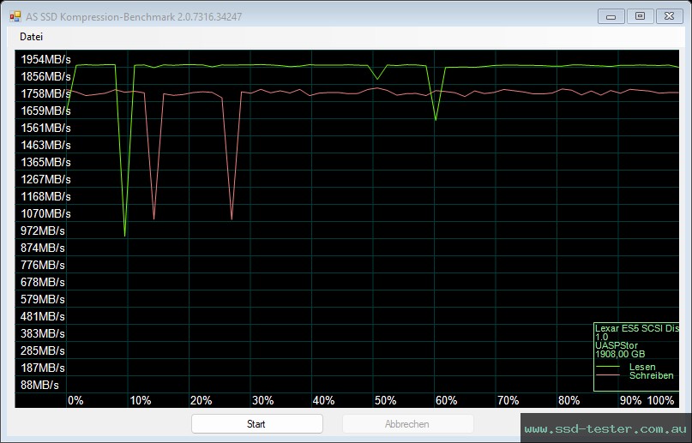Click the 579MB/s axis label
The height and width of the screenshot is (443, 692).
[x=42, y=300]
